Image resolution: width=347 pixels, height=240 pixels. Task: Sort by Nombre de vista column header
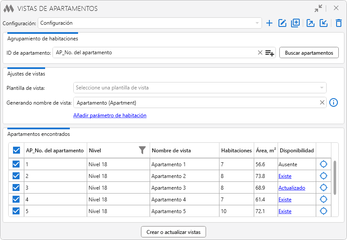[x=184, y=151]
